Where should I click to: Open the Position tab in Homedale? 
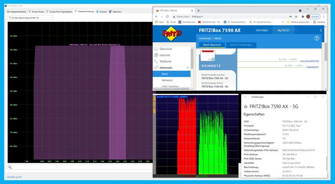(x=101, y=12)
